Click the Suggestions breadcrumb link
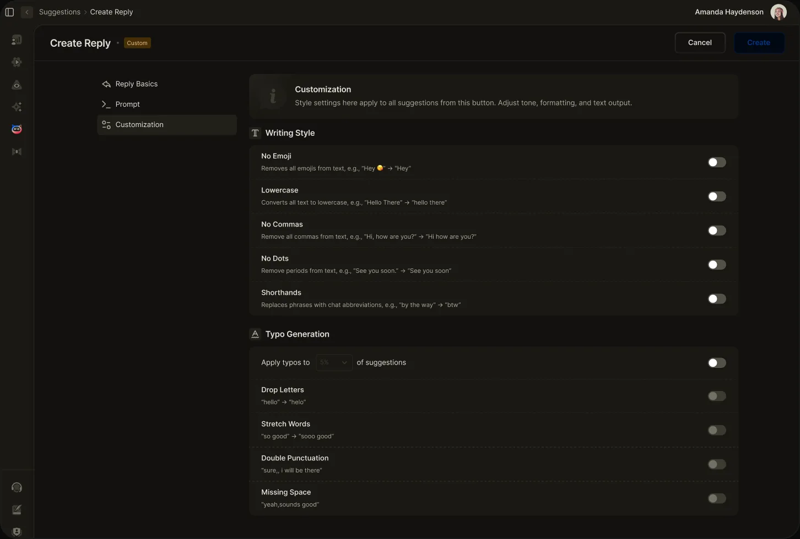This screenshot has width=800, height=539. 60,12
